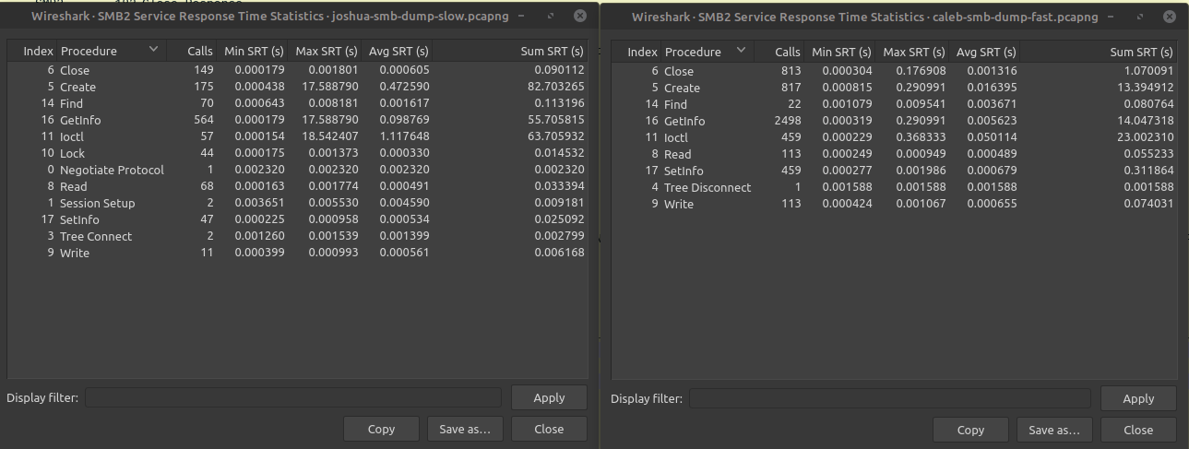Close the joshua-smb-dump-slow window via title bar X
Image resolution: width=1189 pixels, height=449 pixels.
click(x=578, y=16)
